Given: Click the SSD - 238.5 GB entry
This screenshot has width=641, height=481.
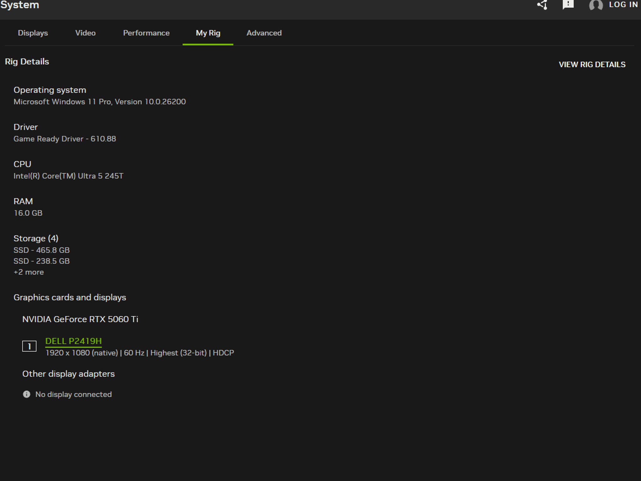Looking at the screenshot, I should coord(42,261).
